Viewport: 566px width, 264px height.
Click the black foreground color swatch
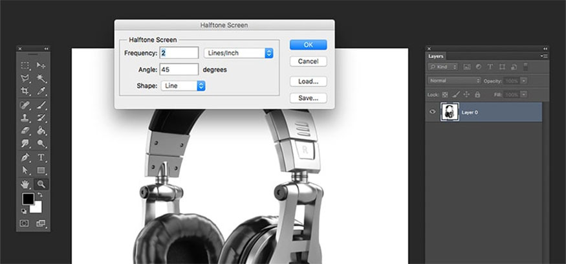[x=28, y=198]
